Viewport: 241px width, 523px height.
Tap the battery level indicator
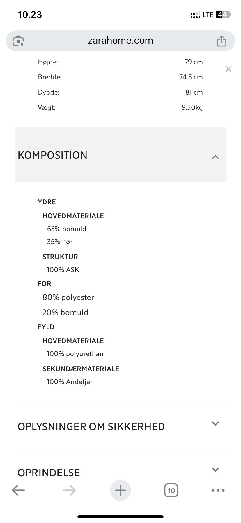pyautogui.click(x=223, y=15)
